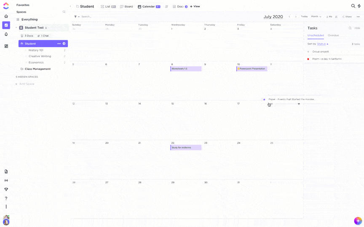The height and width of the screenshot is (227, 364).
Task: Toggle sort direction arrow beside Status
Action: point(328,44)
